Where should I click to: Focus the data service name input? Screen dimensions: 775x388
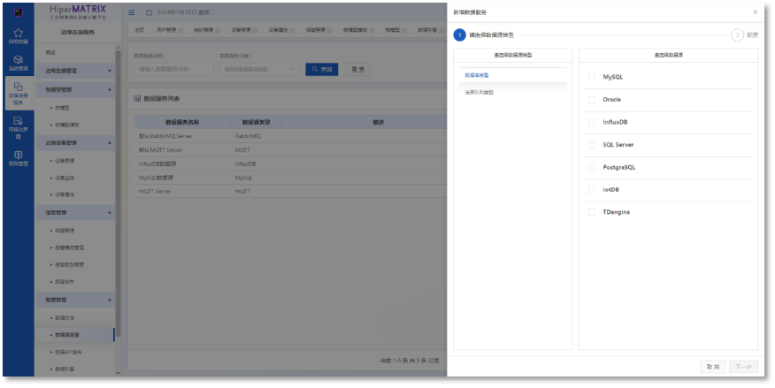173,70
